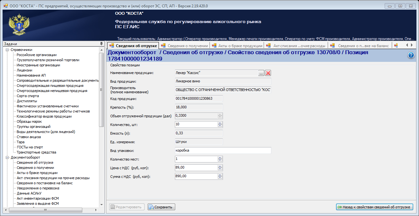Increase Цена с НДС with up arrow
Viewport: 419px width, 216px height.
point(220,166)
